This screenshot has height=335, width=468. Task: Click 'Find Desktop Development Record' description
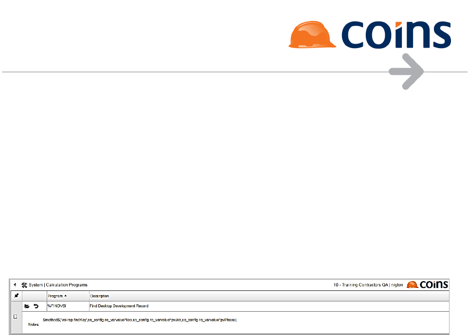(119, 306)
